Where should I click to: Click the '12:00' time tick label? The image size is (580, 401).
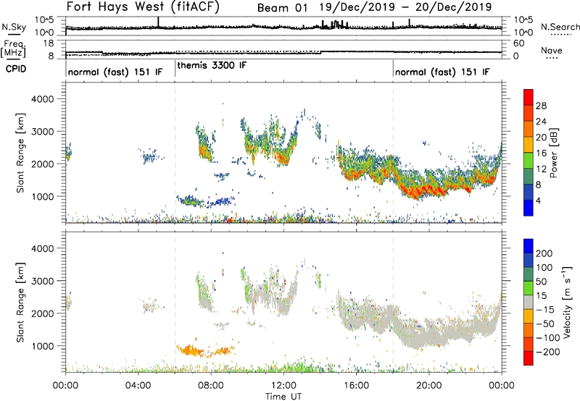pos(283,386)
